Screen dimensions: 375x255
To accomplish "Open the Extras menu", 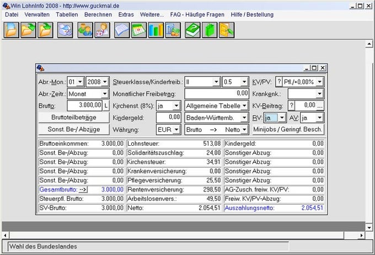I will pos(126,14).
